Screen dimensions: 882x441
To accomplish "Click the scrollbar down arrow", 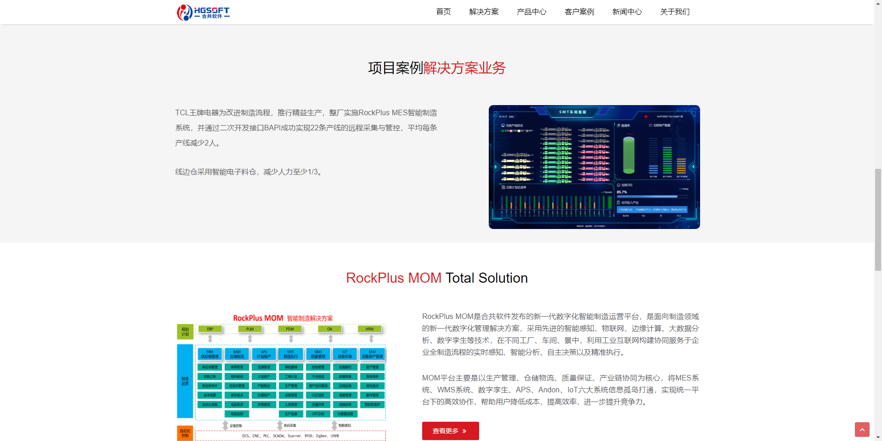I will point(878,437).
